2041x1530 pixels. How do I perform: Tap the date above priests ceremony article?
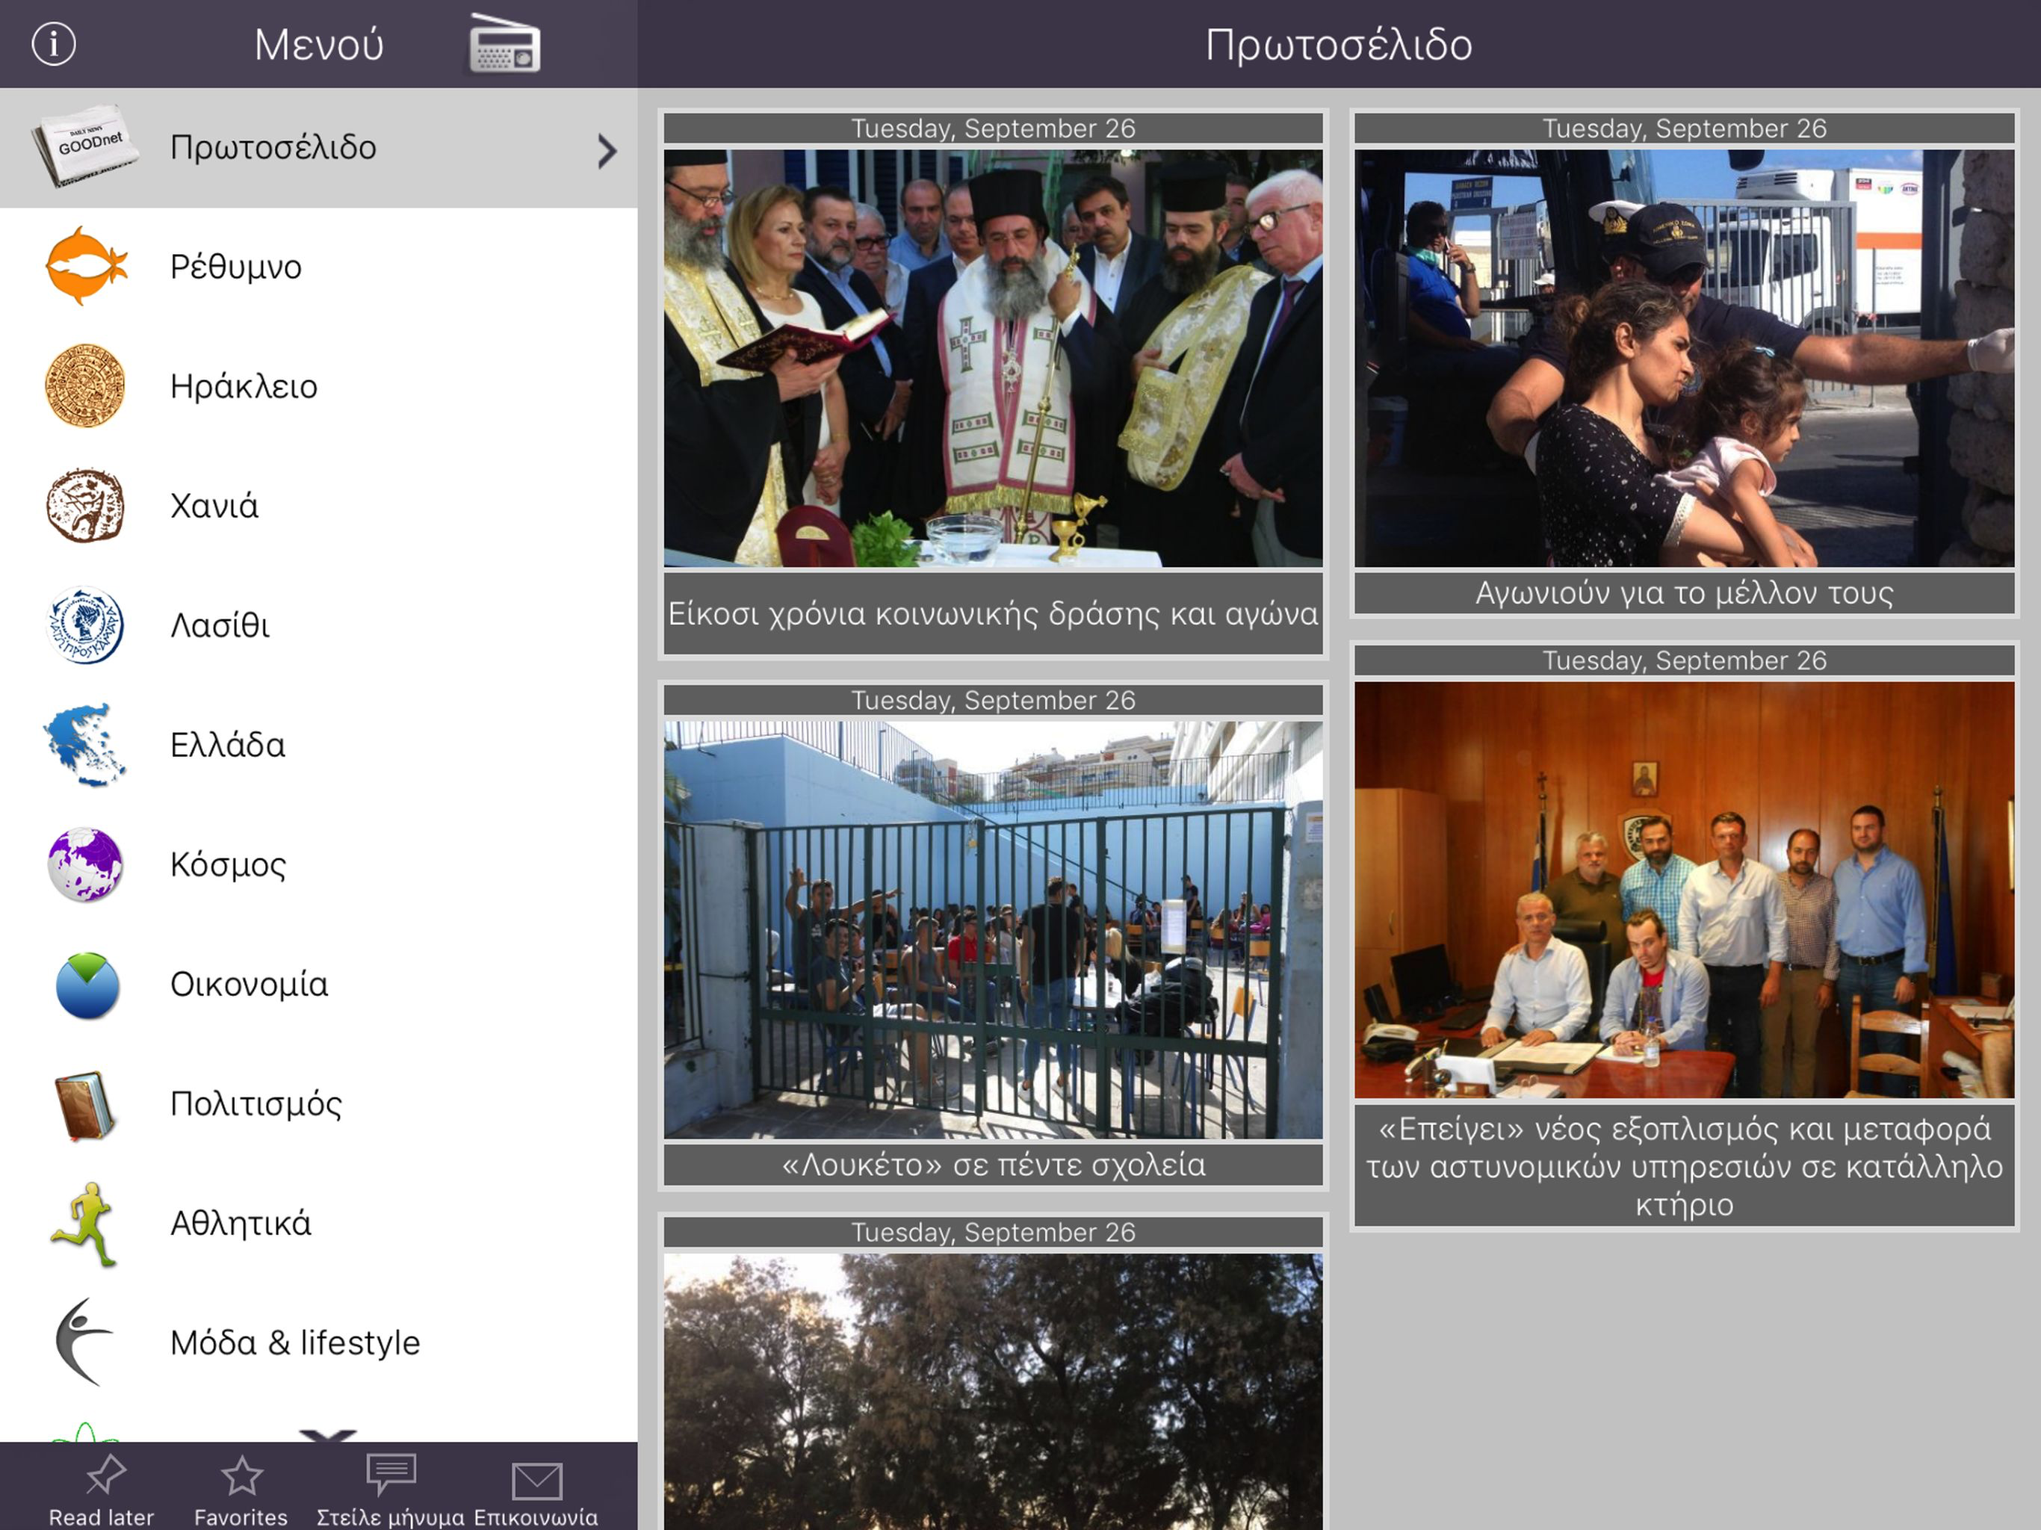(993, 128)
